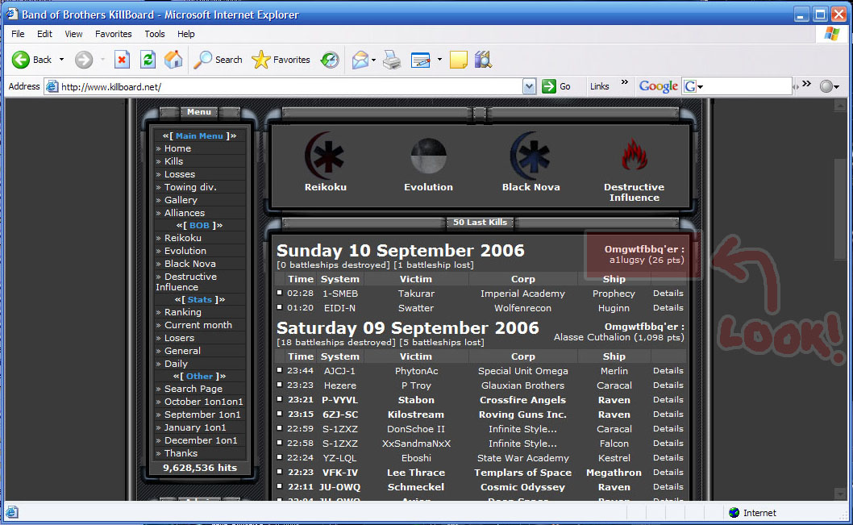The width and height of the screenshot is (853, 525).
Task: View Details for Stabon Raven kill
Action: (668, 400)
